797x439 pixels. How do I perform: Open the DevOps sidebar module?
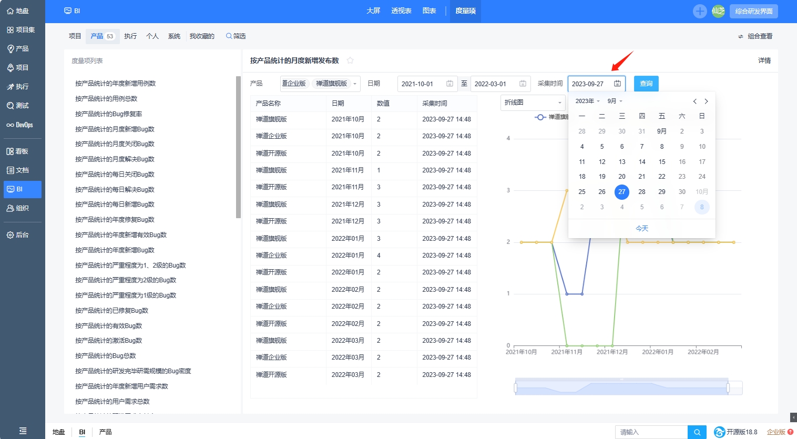(20, 125)
